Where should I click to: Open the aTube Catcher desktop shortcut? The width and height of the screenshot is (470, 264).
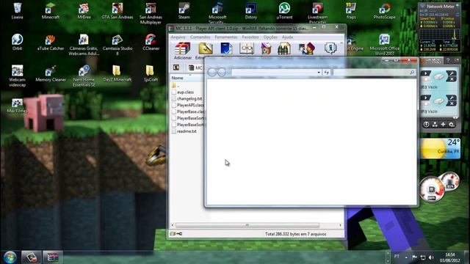coord(51,43)
